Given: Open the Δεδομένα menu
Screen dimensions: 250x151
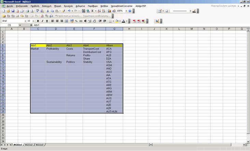Looking at the screenshot, I should [x=80, y=6].
